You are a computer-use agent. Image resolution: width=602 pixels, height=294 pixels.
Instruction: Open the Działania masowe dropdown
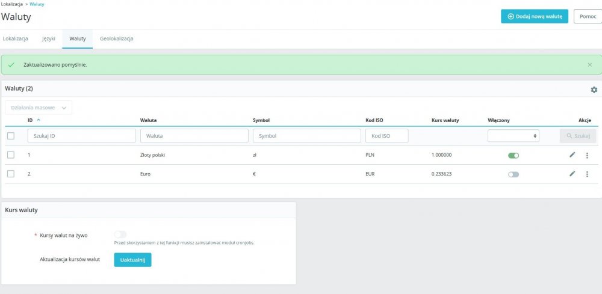point(39,108)
